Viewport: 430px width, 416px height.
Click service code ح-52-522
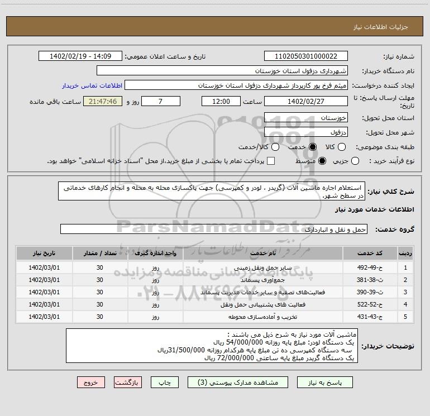pyautogui.click(x=370, y=304)
